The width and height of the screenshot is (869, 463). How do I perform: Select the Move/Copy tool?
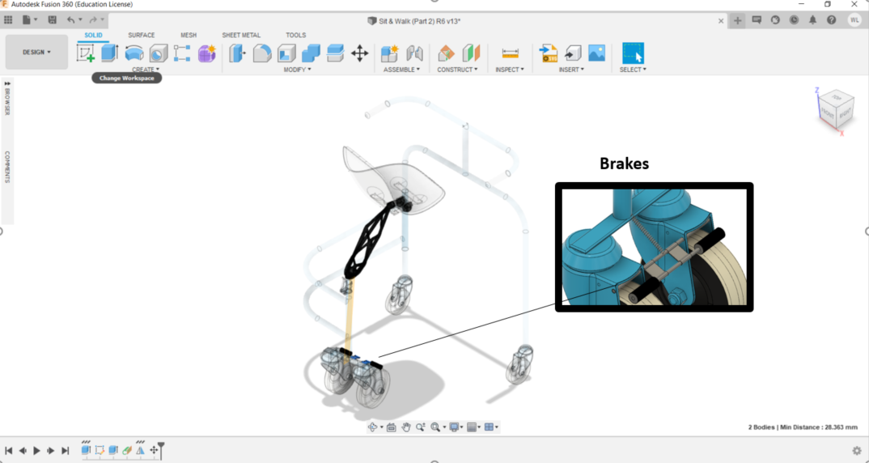[x=360, y=53]
